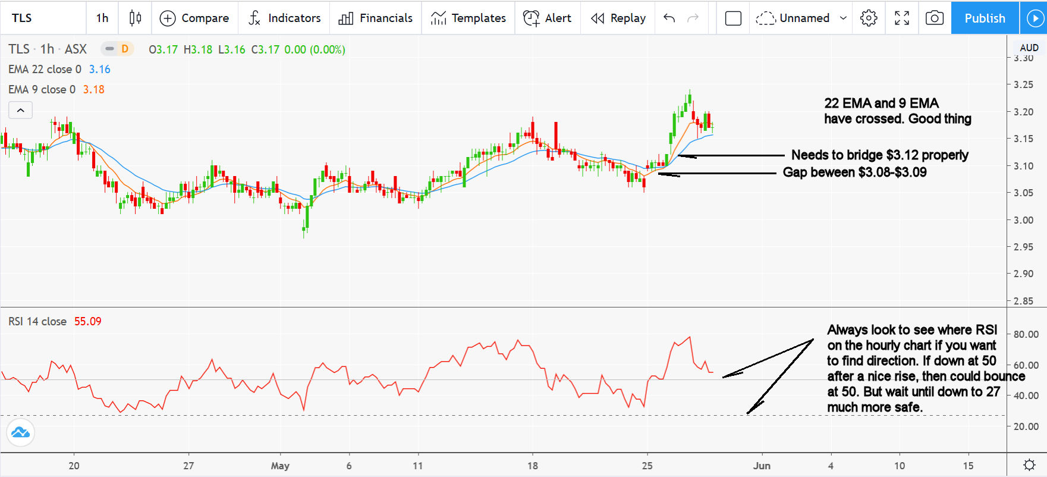1047x477 pixels.
Task: Take a chart snapshot with camera icon
Action: (935, 18)
